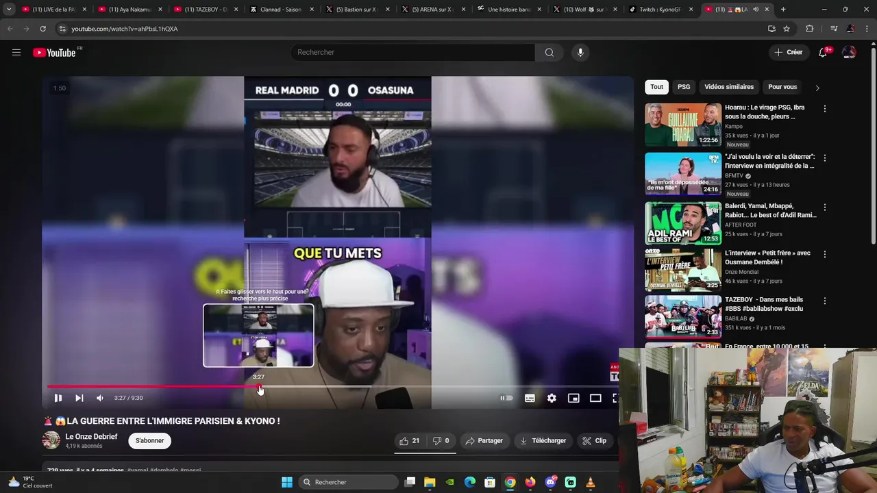The width and height of the screenshot is (877, 493).
Task: Select the Tout filter chip
Action: click(x=656, y=87)
